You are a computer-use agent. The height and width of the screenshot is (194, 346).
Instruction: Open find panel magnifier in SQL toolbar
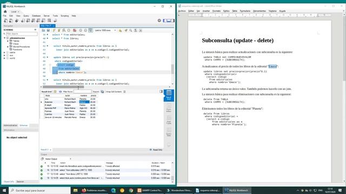coord(131,30)
